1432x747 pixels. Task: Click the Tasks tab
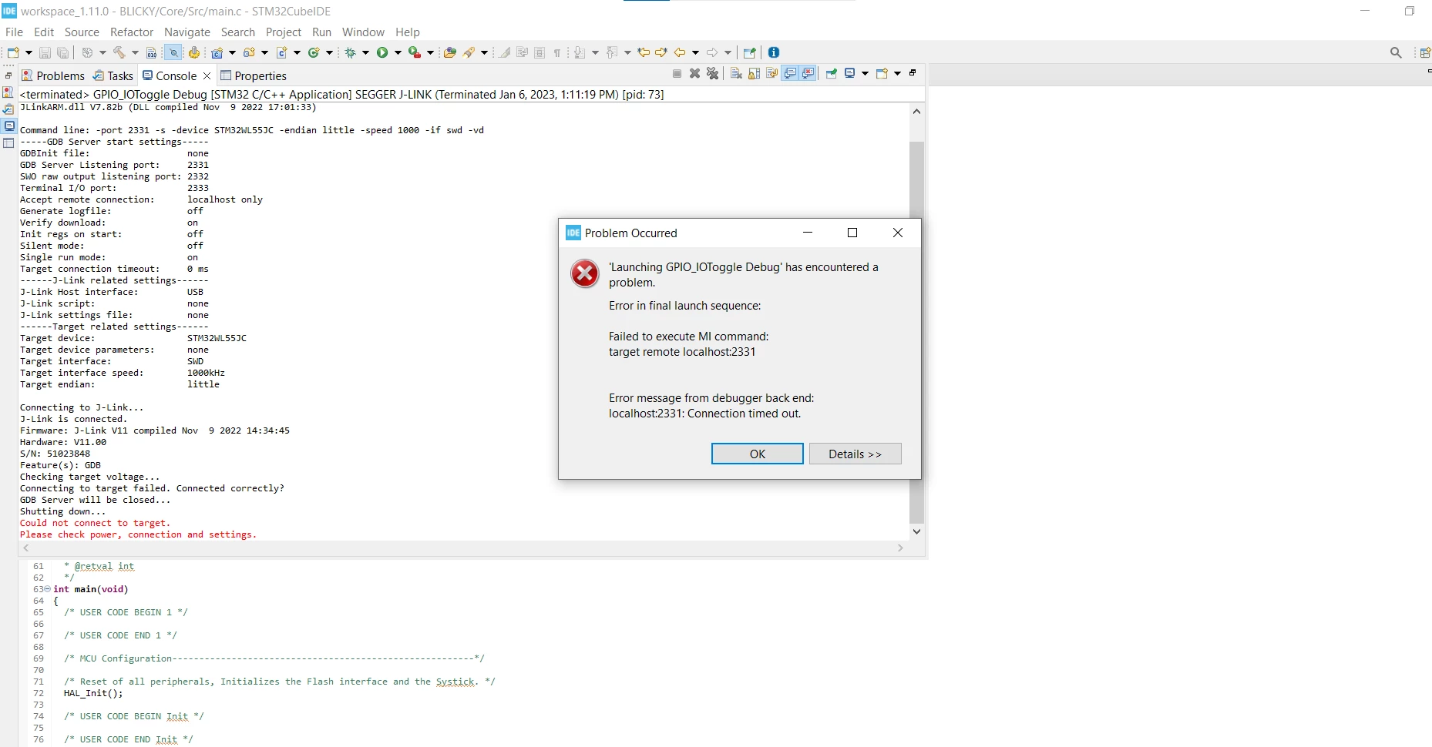point(113,75)
